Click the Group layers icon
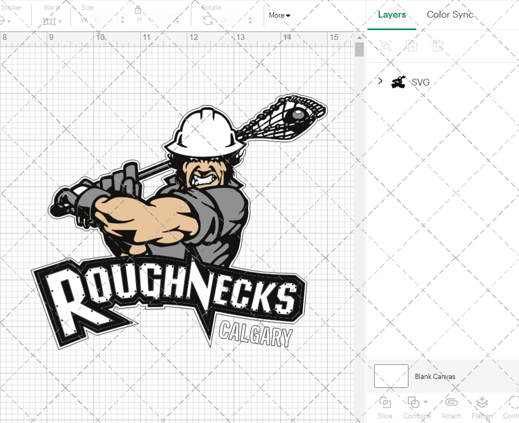 [386, 46]
